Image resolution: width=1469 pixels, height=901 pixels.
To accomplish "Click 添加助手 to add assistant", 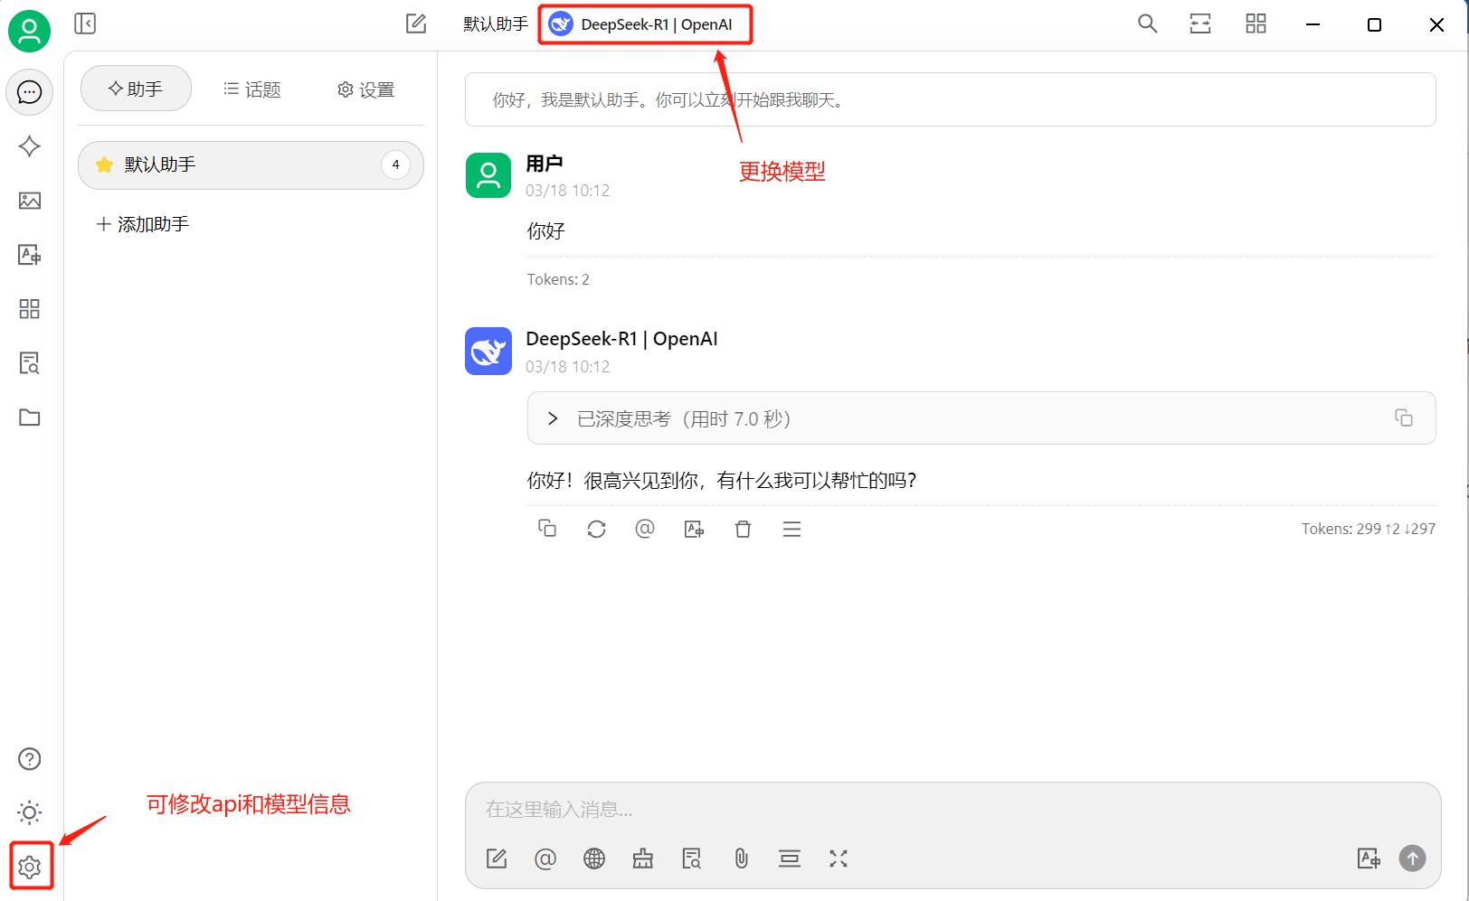I will click(143, 224).
